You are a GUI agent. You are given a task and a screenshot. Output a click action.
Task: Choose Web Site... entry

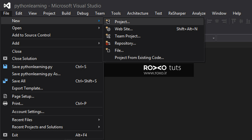[154, 29]
